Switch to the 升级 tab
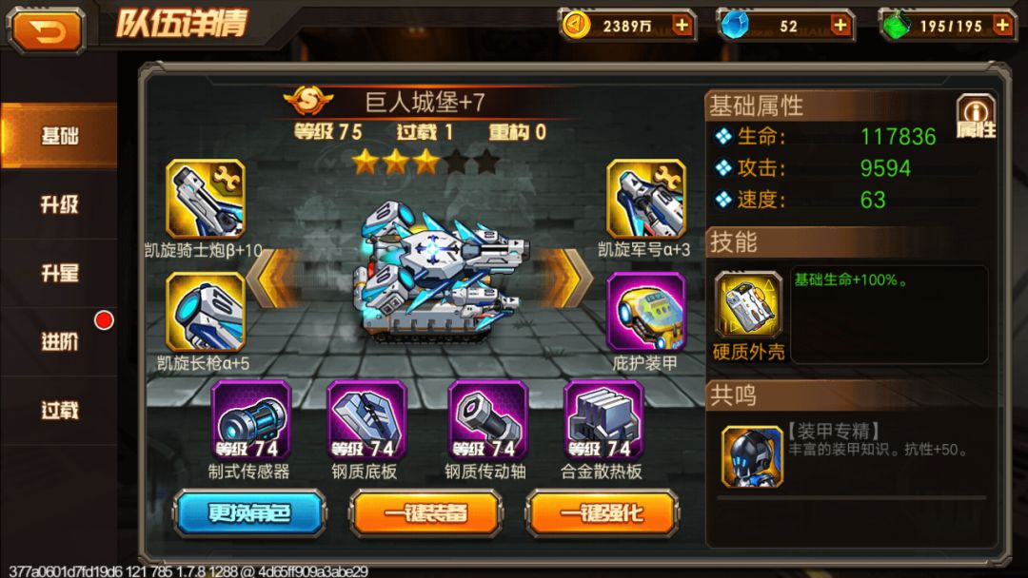The height and width of the screenshot is (578, 1028). click(x=59, y=205)
